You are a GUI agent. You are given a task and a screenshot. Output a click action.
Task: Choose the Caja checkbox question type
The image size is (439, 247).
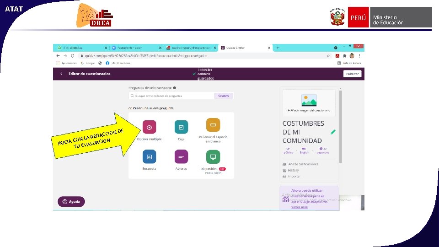[181, 127]
